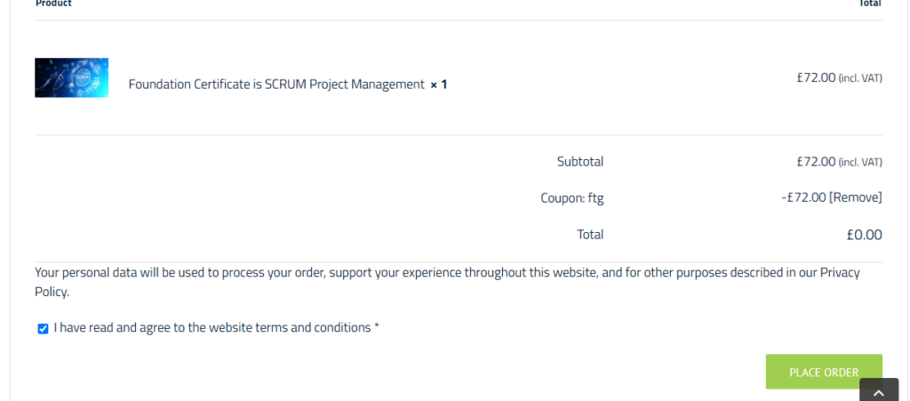Viewport: 910px width, 401px height.
Task: Click the green PLACE ORDER button
Action: pyautogui.click(x=824, y=372)
